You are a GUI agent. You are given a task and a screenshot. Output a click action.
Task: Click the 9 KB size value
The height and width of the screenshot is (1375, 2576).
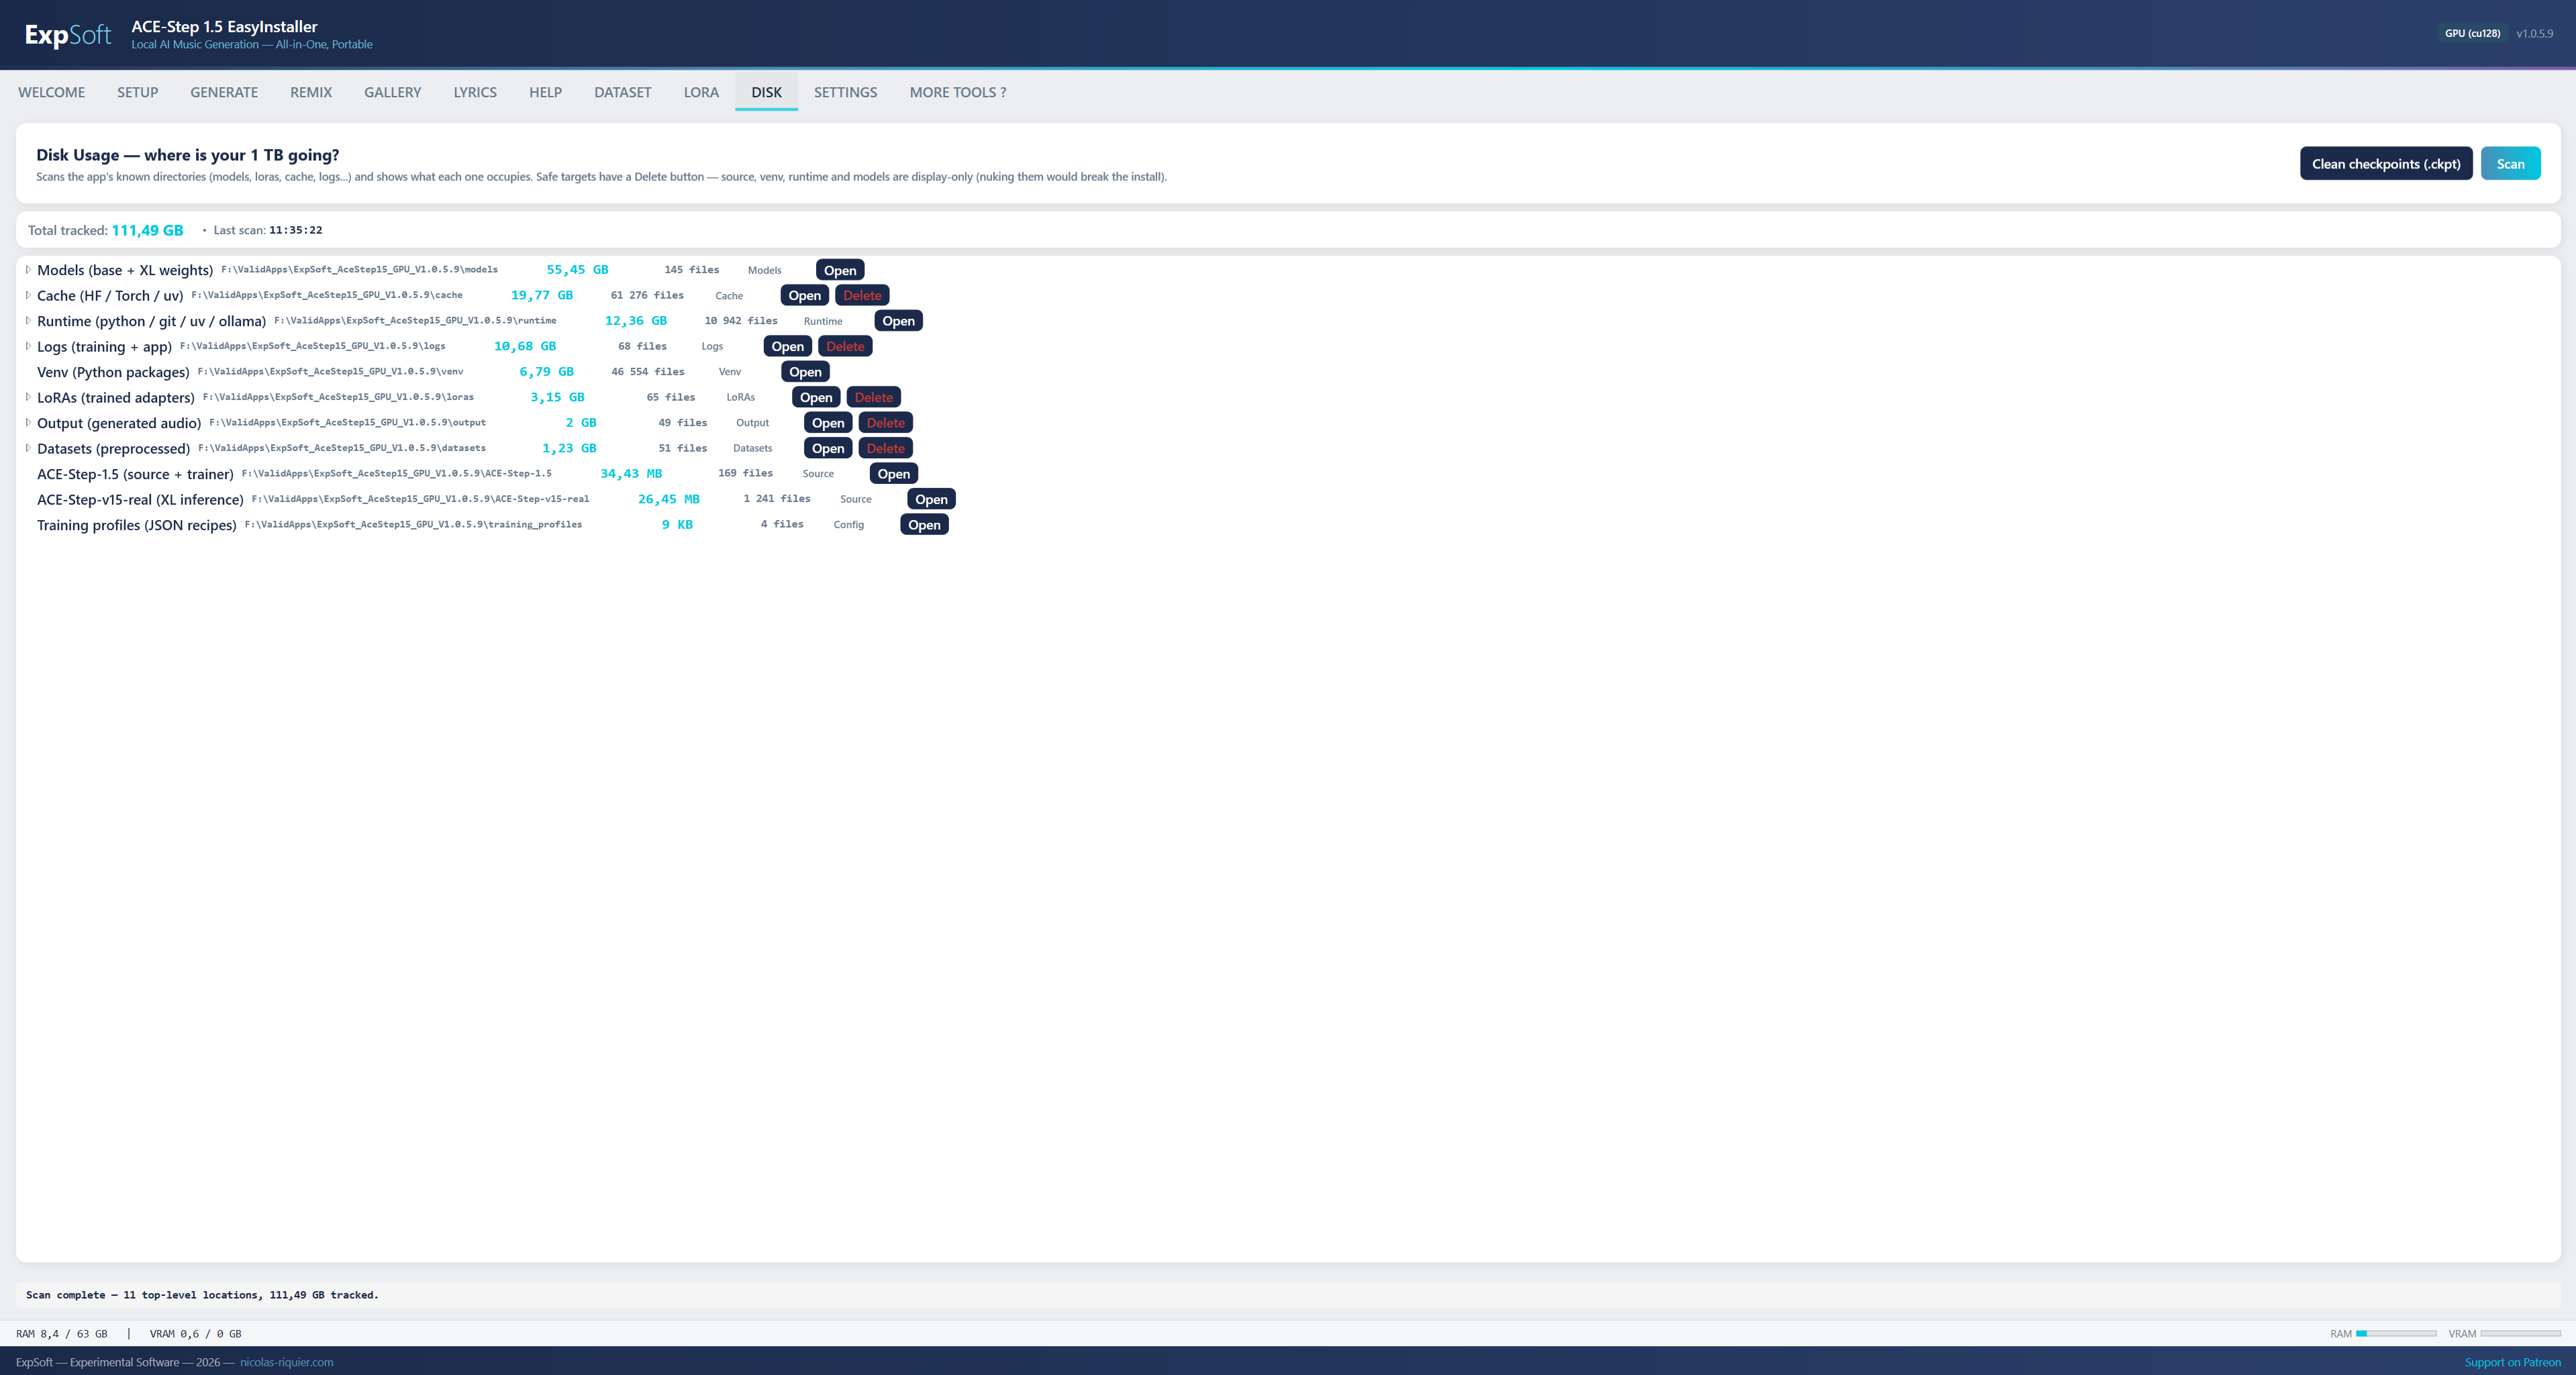[x=677, y=525]
